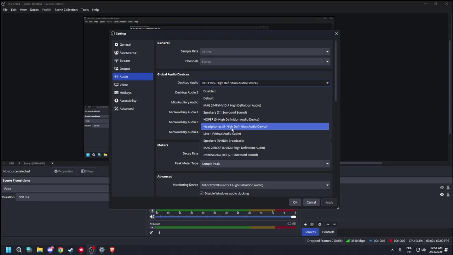Zoom in the preview with the plus icon
453x255 pixels.
tap(19, 163)
